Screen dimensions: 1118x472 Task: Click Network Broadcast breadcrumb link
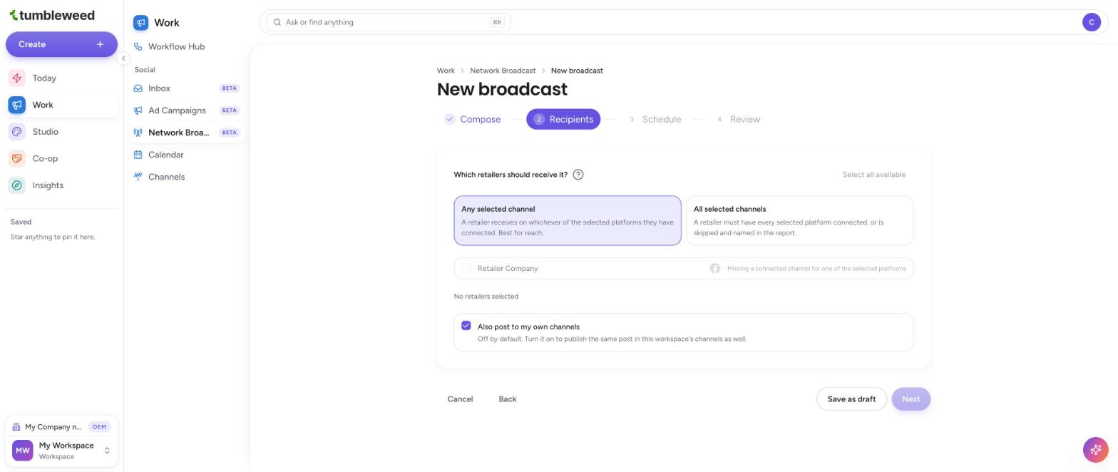coord(503,71)
